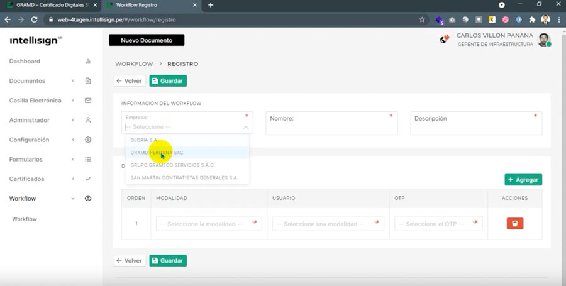
Task: Switch to GRAMD Certificado Digitales tab
Action: pyautogui.click(x=52, y=5)
